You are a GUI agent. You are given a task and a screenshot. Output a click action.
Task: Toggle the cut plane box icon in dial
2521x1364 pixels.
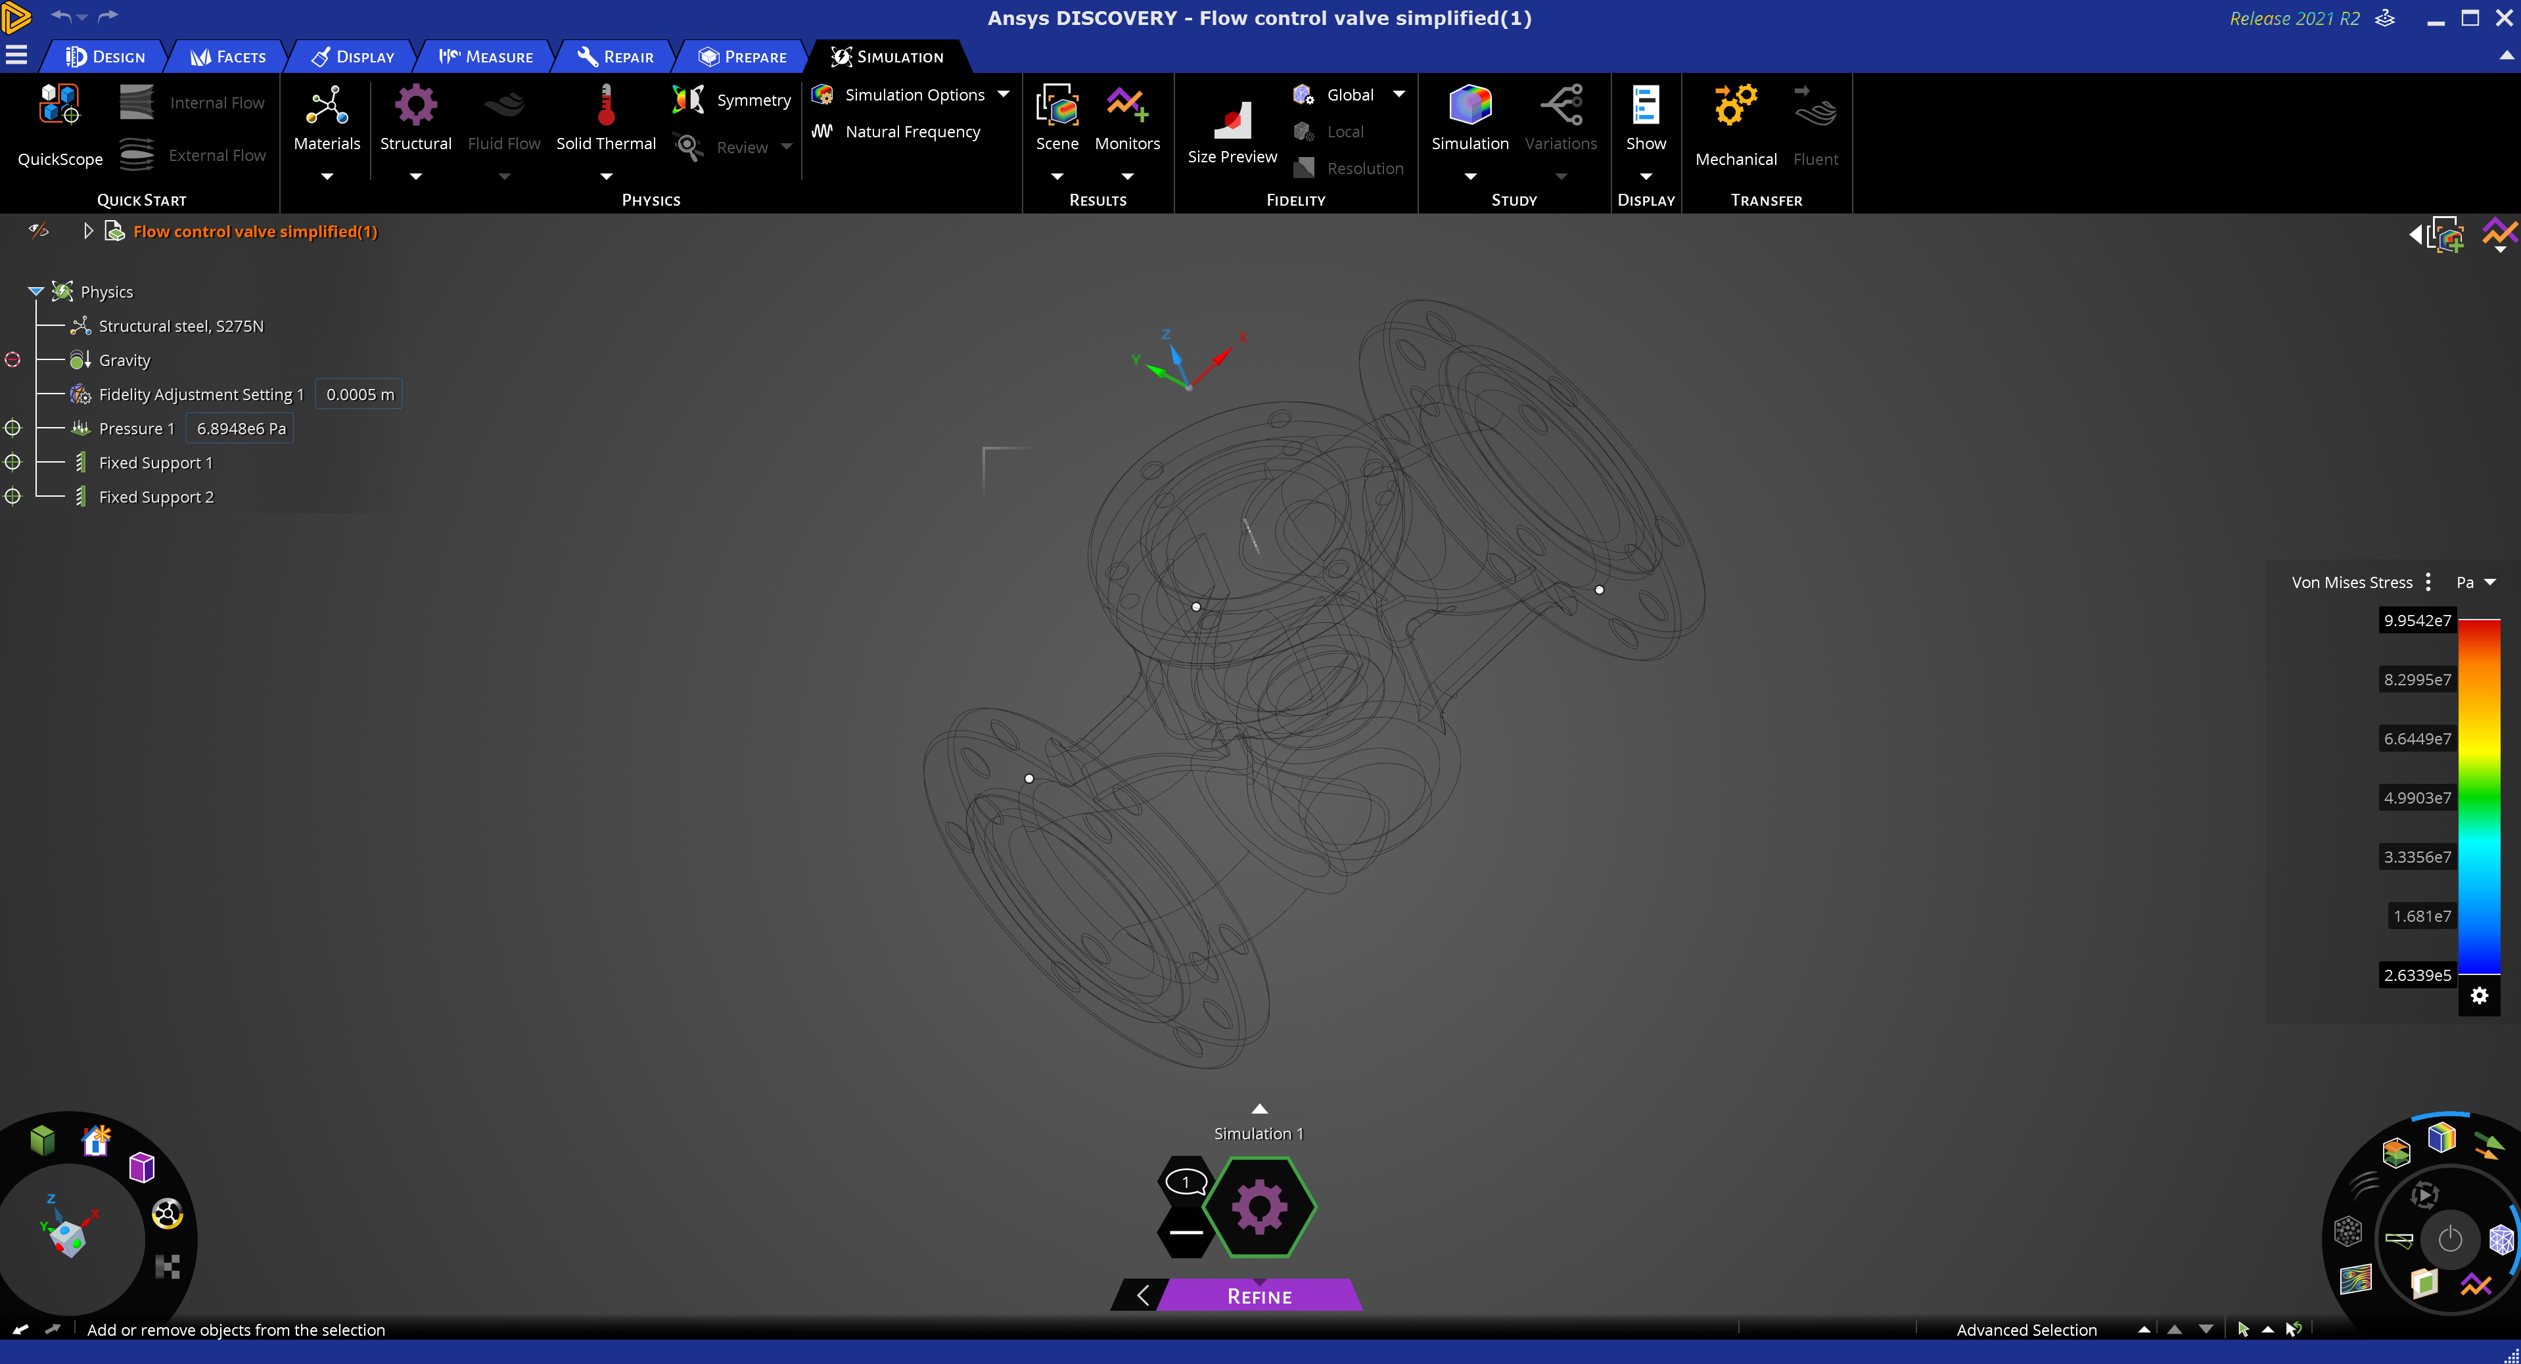[2424, 1283]
